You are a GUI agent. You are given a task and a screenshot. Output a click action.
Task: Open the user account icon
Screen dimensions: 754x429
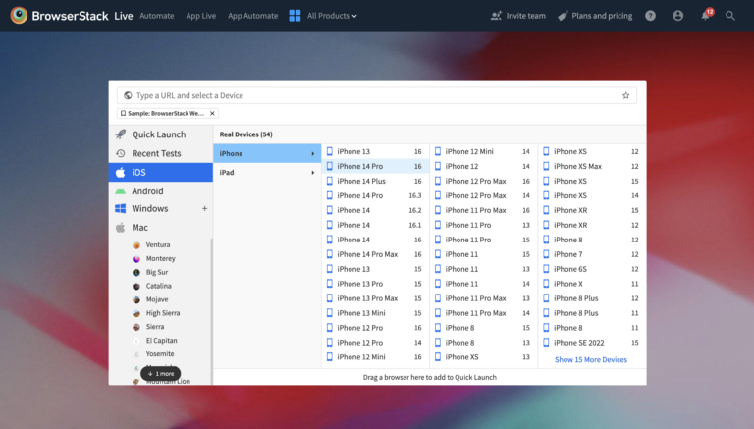click(678, 16)
